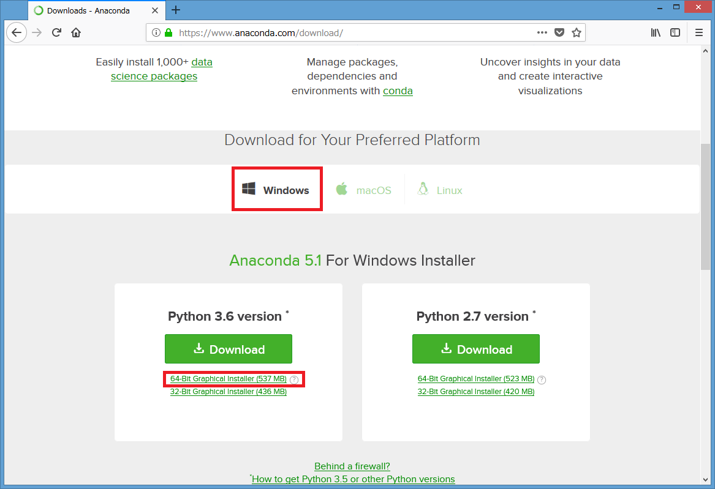Click Download for Your Preferred Platform heading
The height and width of the screenshot is (489, 715).
point(352,140)
